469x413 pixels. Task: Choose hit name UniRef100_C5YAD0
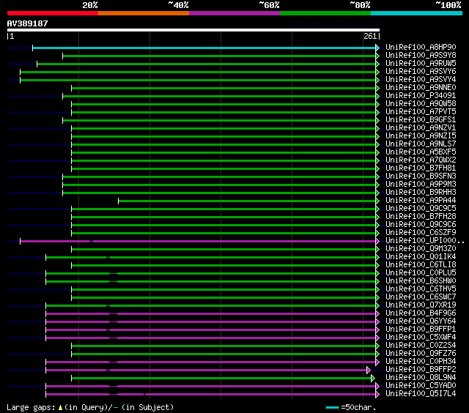[421, 386]
